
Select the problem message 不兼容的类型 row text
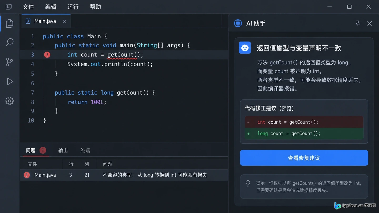coord(155,175)
